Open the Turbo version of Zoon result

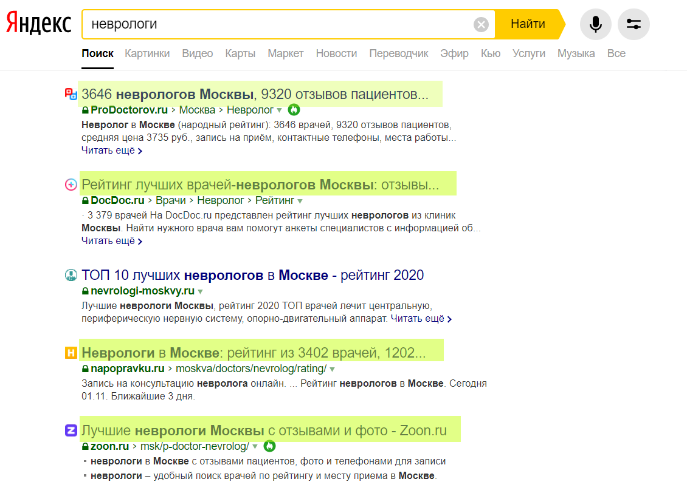(269, 446)
